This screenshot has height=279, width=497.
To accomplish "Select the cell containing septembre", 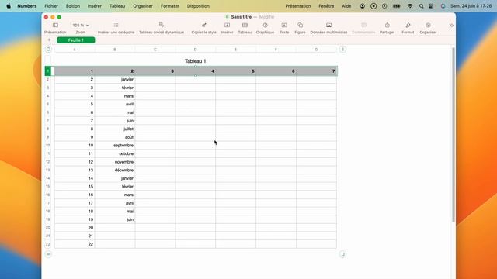I will tap(115, 145).
